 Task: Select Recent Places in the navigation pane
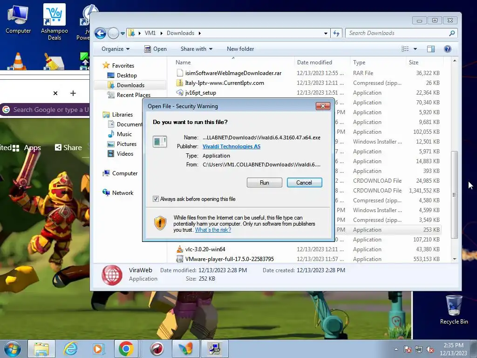134,95
